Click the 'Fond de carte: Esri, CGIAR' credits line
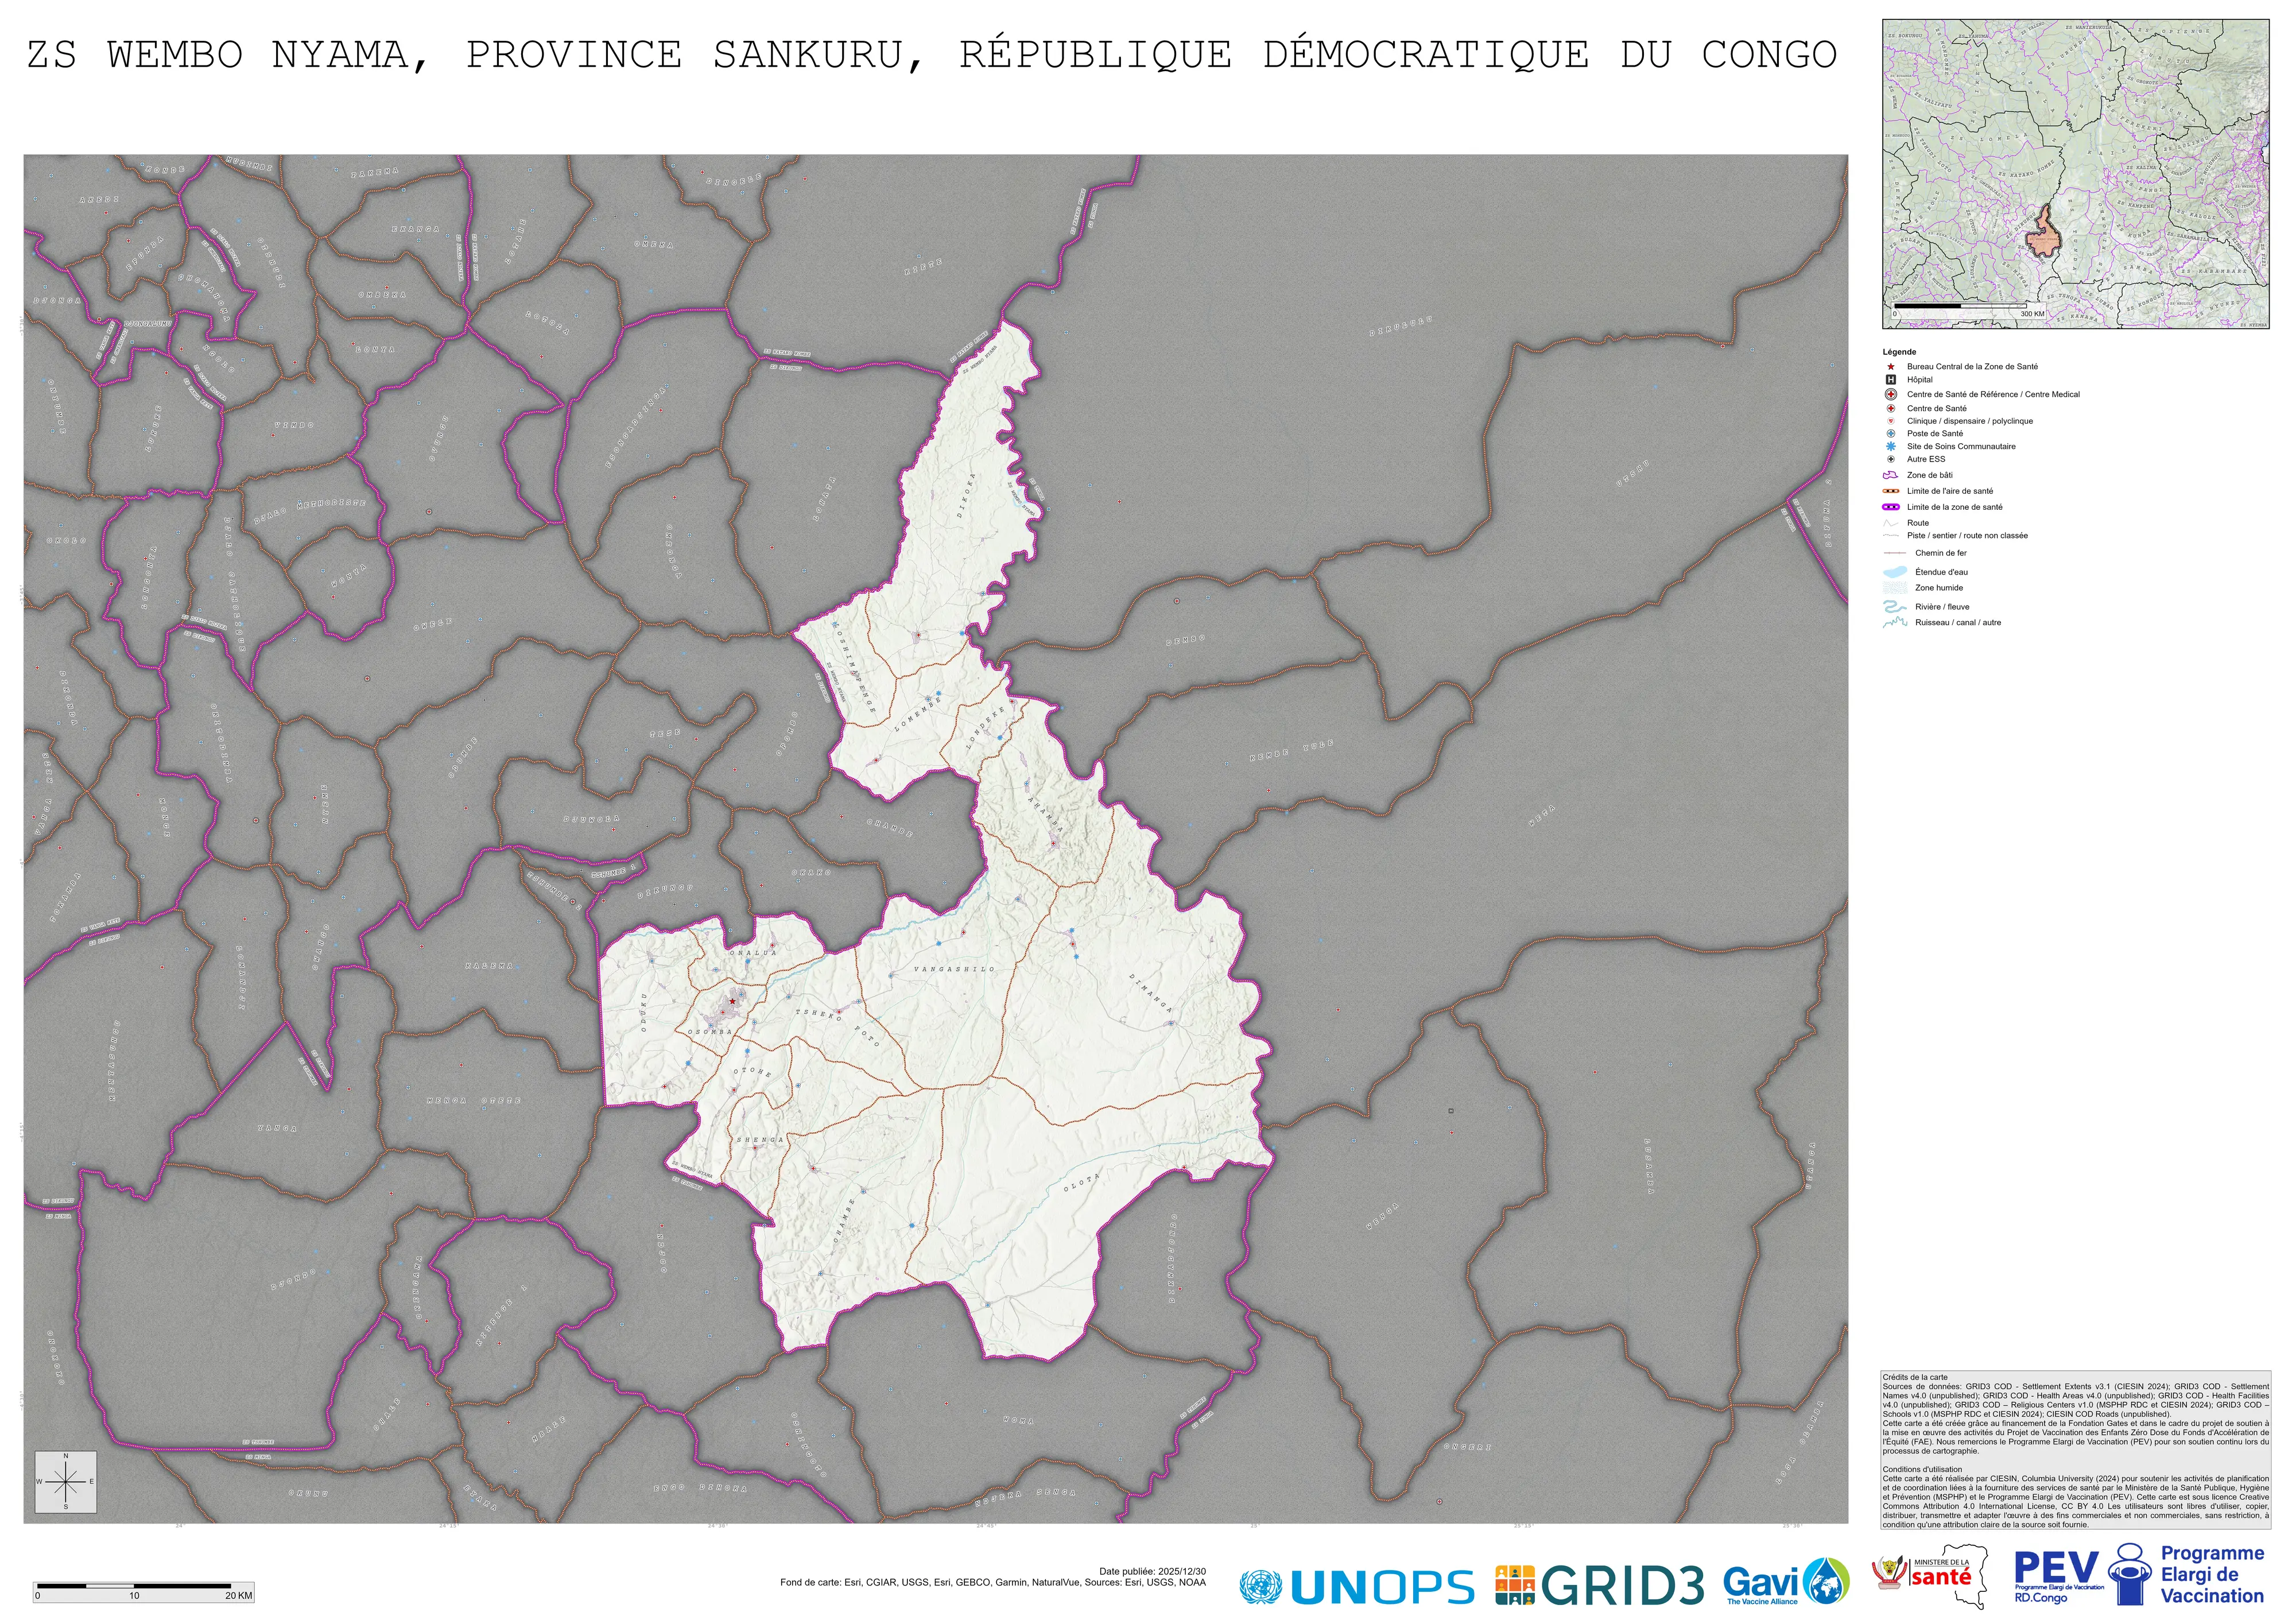 (x=993, y=1583)
